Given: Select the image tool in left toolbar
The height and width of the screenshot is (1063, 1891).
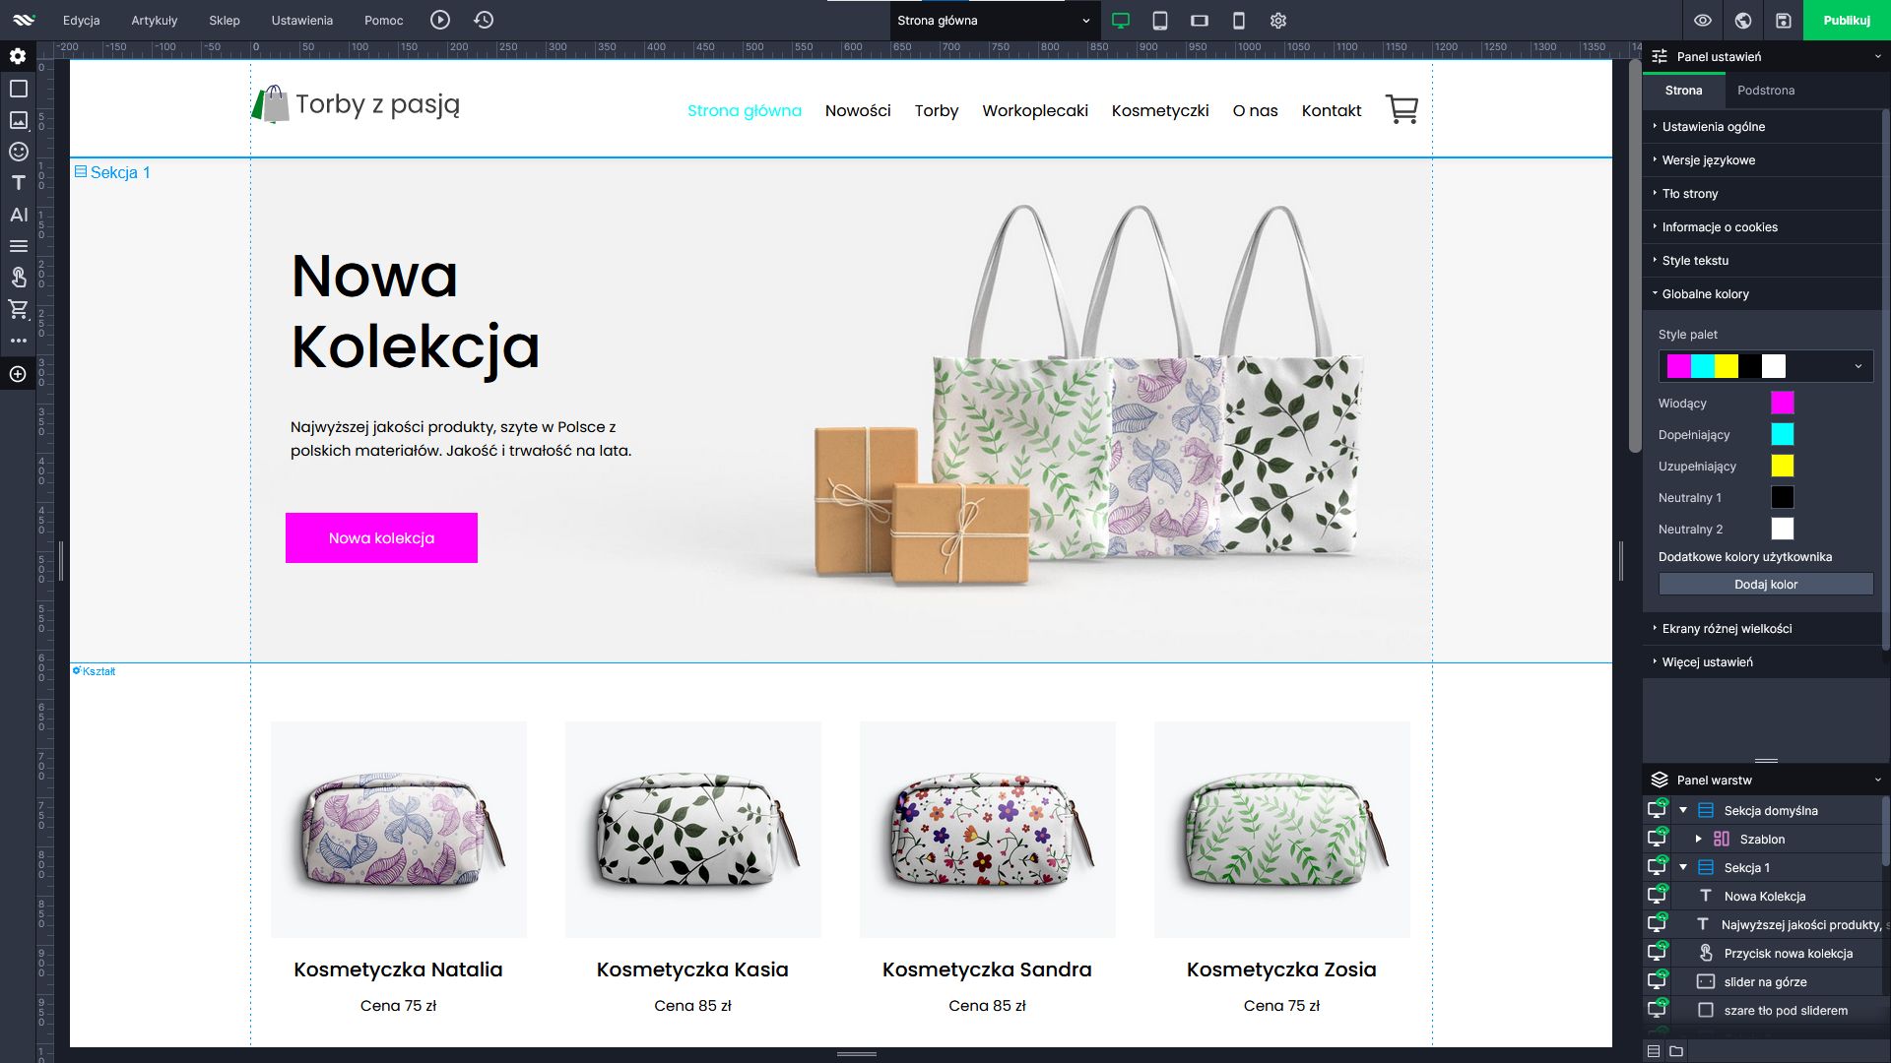Looking at the screenshot, I should click(18, 120).
